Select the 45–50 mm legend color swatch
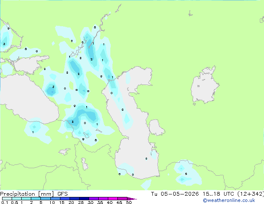This screenshot has width=264, height=204. coord(122,199)
